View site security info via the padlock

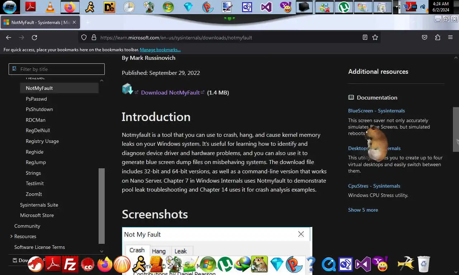tap(94, 37)
